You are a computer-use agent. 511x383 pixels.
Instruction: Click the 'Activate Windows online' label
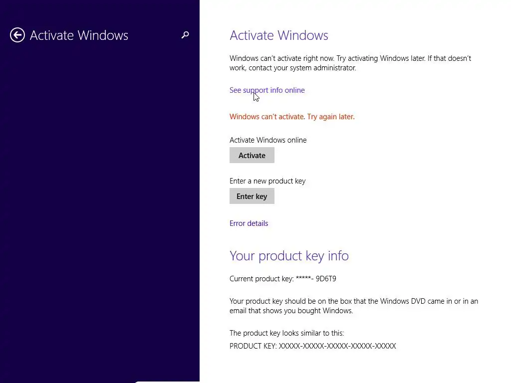(x=268, y=140)
